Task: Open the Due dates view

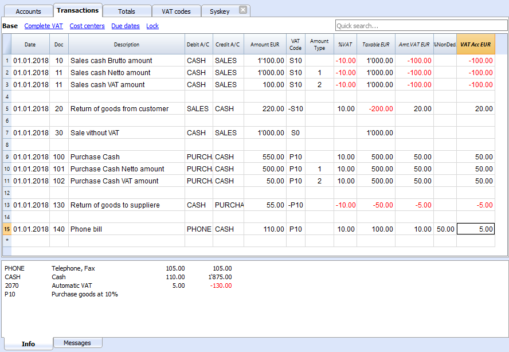Action: coord(126,26)
